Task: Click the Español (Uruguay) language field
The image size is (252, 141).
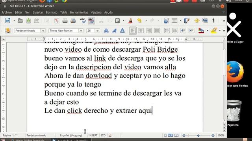Action: [71, 135]
